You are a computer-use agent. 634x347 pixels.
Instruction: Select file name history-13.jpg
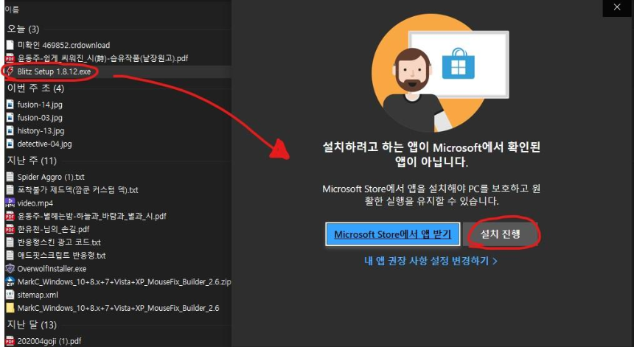(41, 131)
